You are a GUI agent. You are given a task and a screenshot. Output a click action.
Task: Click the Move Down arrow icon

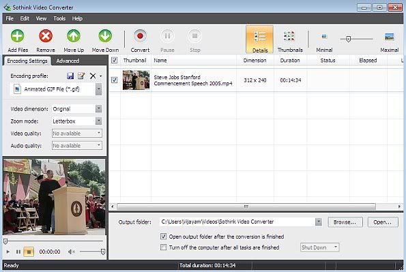(105, 36)
